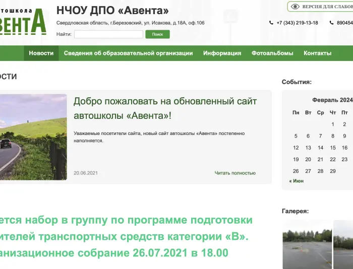This screenshot has height=269, width=353.
Task: Click the Ср weekday column header
Action: click(x=320, y=112)
